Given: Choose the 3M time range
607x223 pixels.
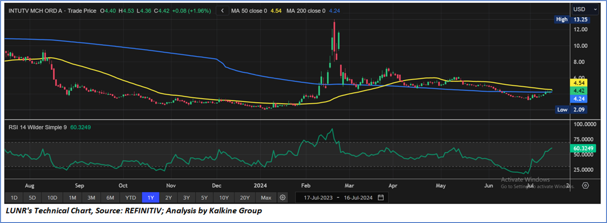Looking at the screenshot, I should (91, 197).
